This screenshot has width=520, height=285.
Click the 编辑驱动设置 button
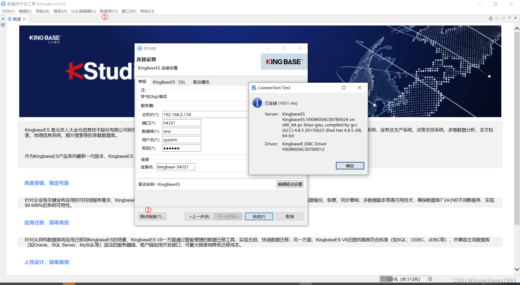coord(290,184)
